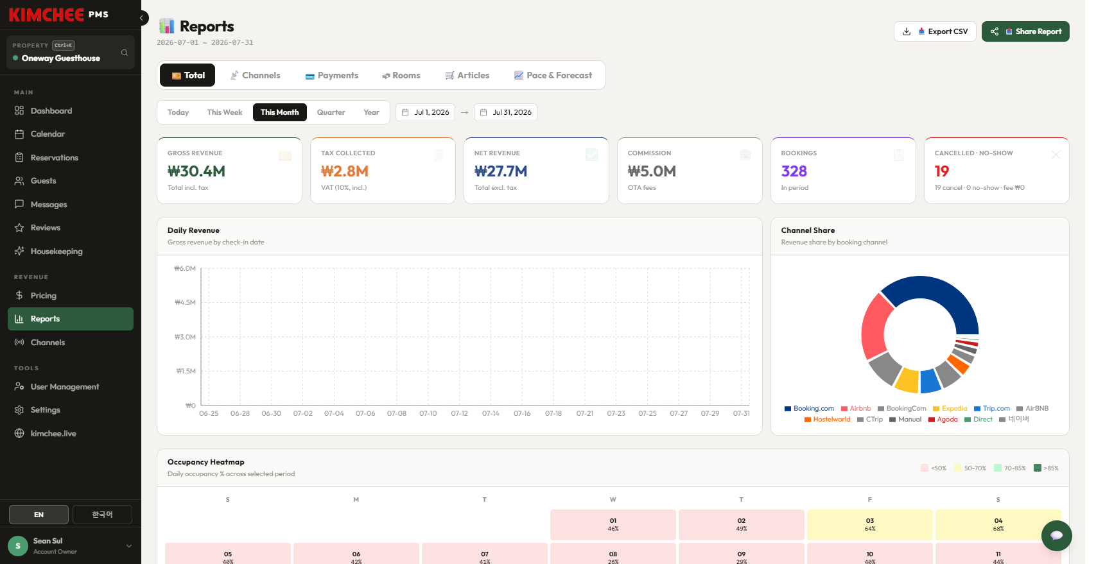Switch to the Channels report tab
Viewport: 1096px width, 564px height.
[255, 75]
